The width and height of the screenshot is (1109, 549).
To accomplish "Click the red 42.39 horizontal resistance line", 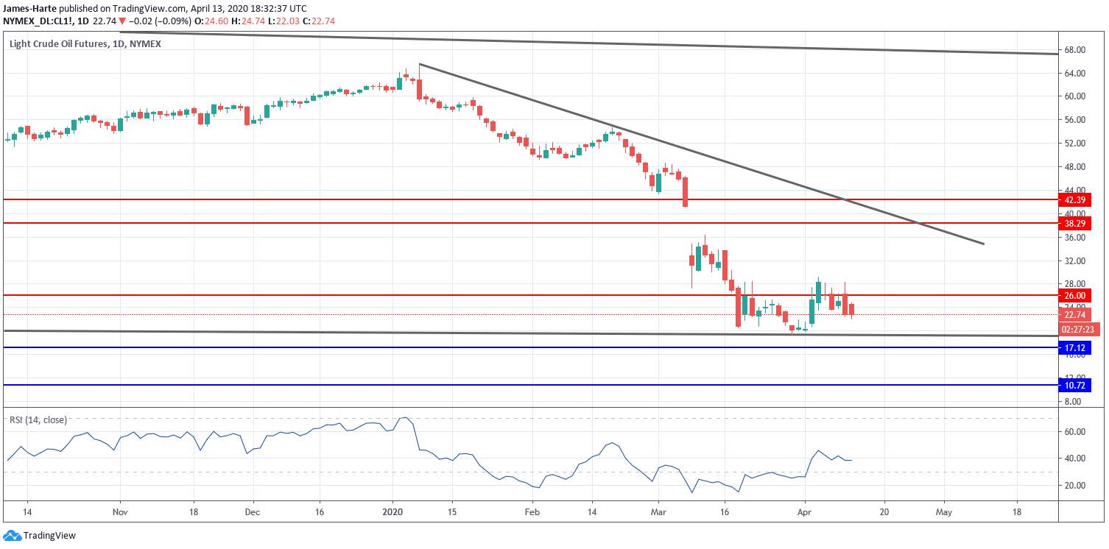I will 529,199.
